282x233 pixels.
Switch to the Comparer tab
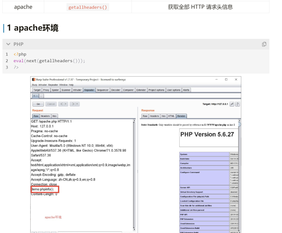click(128, 90)
